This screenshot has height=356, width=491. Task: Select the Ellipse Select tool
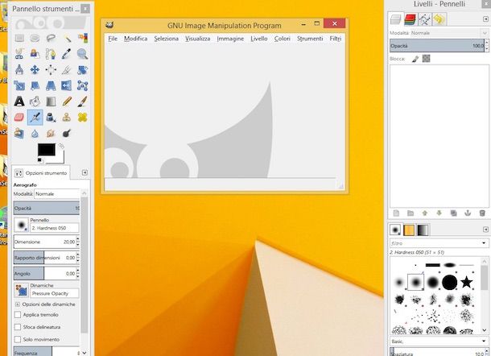click(35, 38)
